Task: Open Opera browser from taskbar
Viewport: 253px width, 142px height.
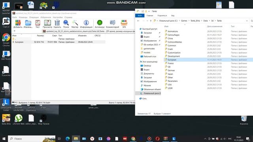Action: point(157,138)
